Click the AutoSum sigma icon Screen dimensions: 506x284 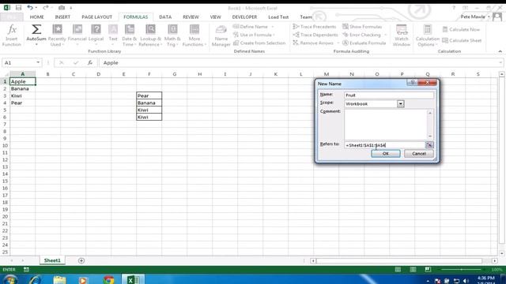pyautogui.click(x=36, y=30)
